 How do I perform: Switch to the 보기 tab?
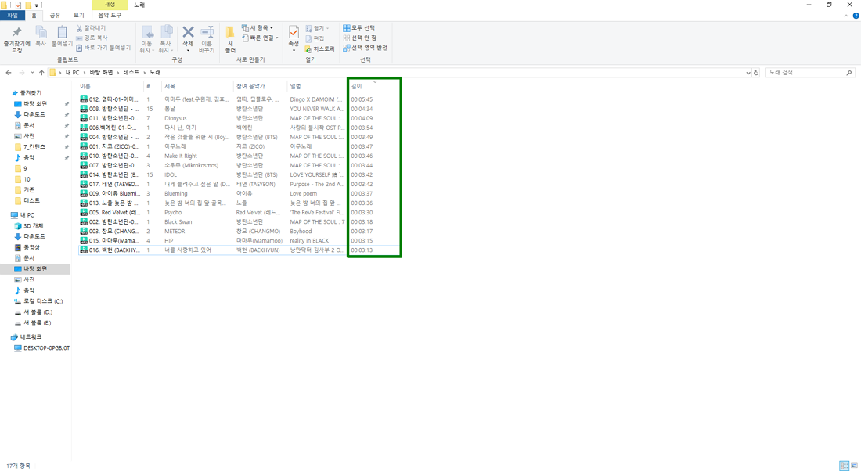(78, 16)
